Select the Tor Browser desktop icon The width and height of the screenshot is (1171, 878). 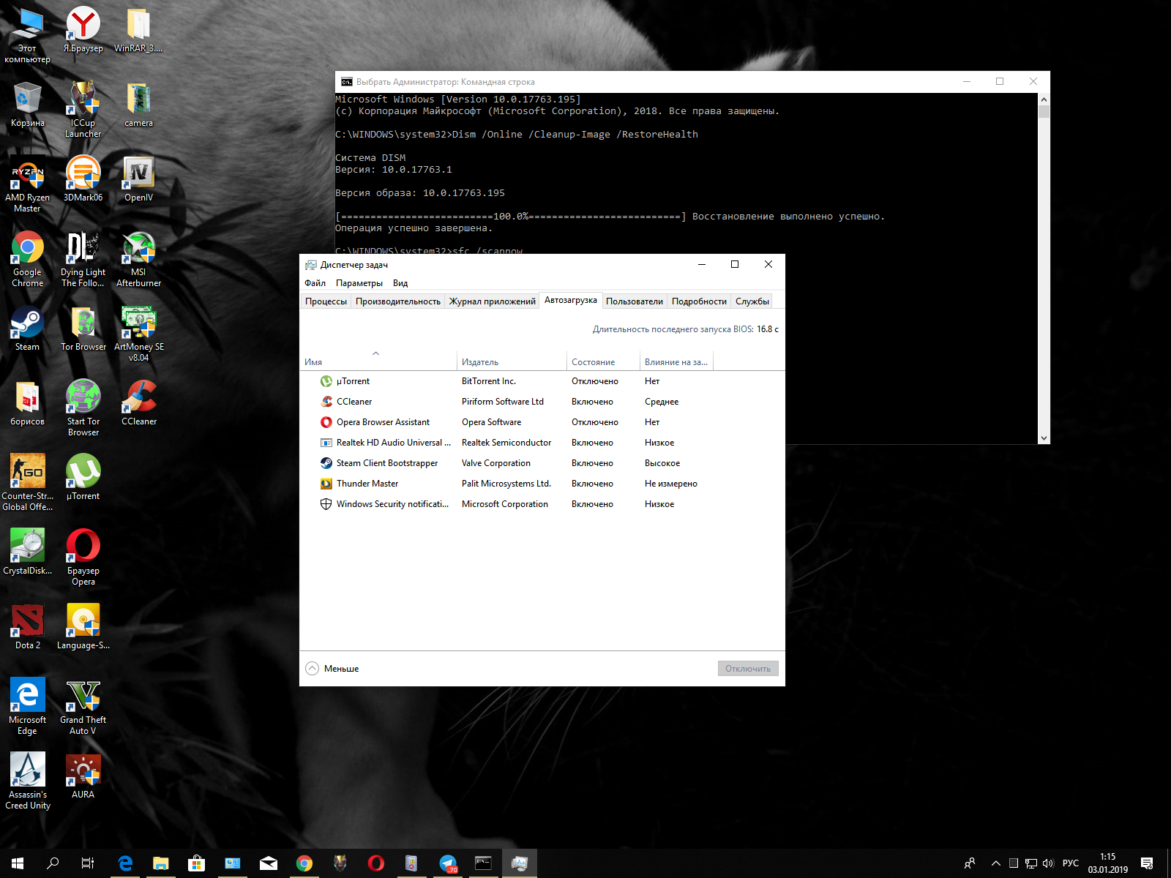[83, 328]
